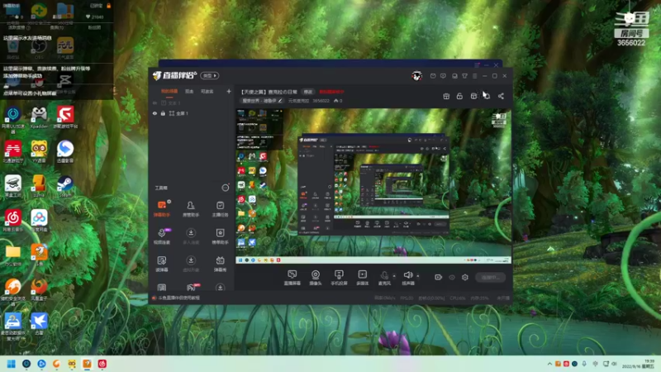Open the 主播任务 streamer tasks tool

coord(220,208)
